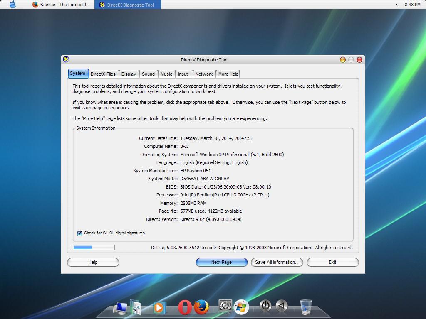Close window with the red button
The height and width of the screenshot is (319, 426).
pyautogui.click(x=359, y=60)
